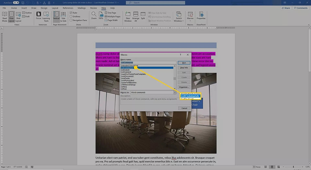Open the Last Modified title dropdown
This screenshot has height=170, width=311.
tap(118, 3)
